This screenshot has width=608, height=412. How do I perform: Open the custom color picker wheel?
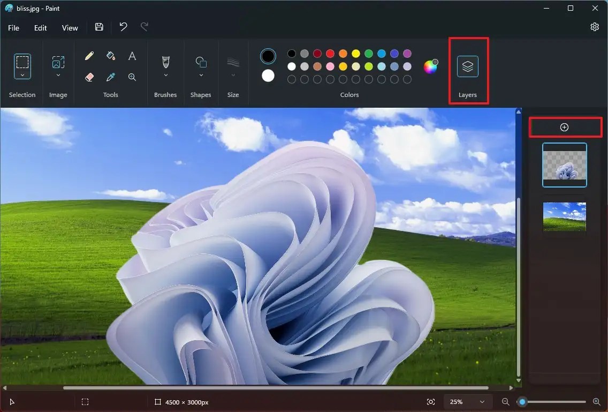pos(431,66)
